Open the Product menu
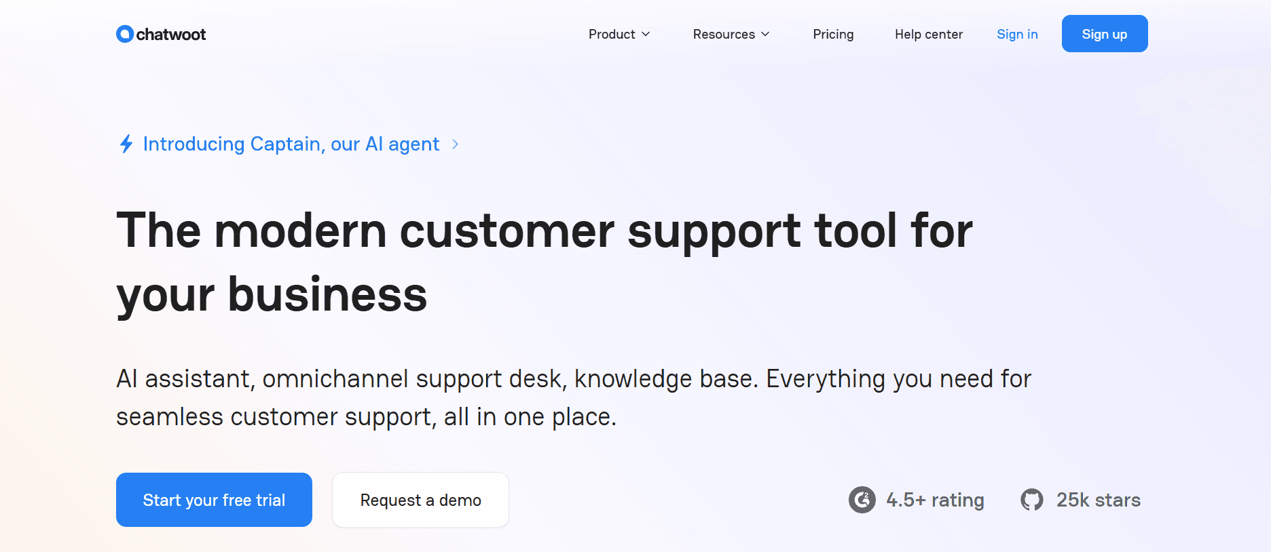This screenshot has width=1271, height=552. point(619,34)
